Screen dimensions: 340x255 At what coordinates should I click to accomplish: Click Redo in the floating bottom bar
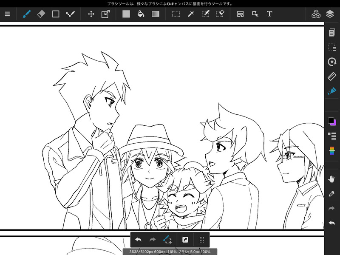pyautogui.click(x=153, y=240)
